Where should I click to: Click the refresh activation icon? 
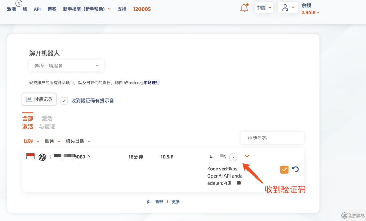pyautogui.click(x=295, y=169)
